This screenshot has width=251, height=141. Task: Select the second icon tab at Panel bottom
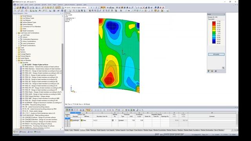point(212,71)
